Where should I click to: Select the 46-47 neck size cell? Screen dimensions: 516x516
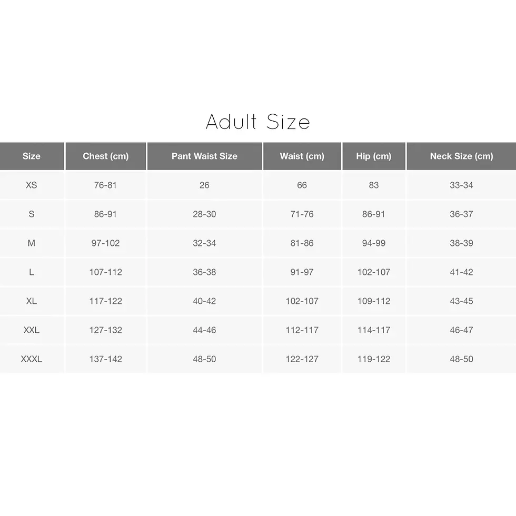click(x=461, y=330)
